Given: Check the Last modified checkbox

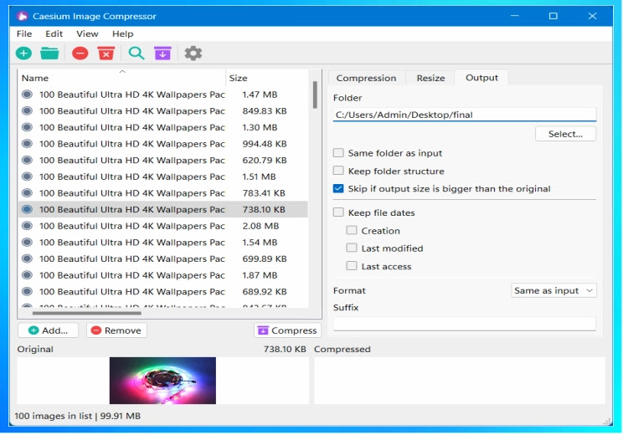Looking at the screenshot, I should [351, 248].
